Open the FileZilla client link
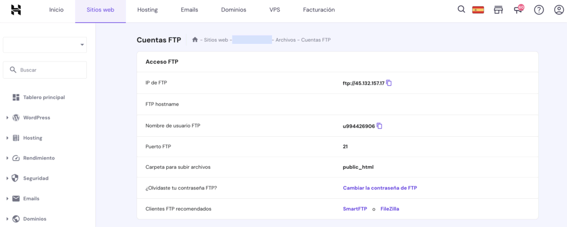The width and height of the screenshot is (567, 227). click(x=390, y=209)
